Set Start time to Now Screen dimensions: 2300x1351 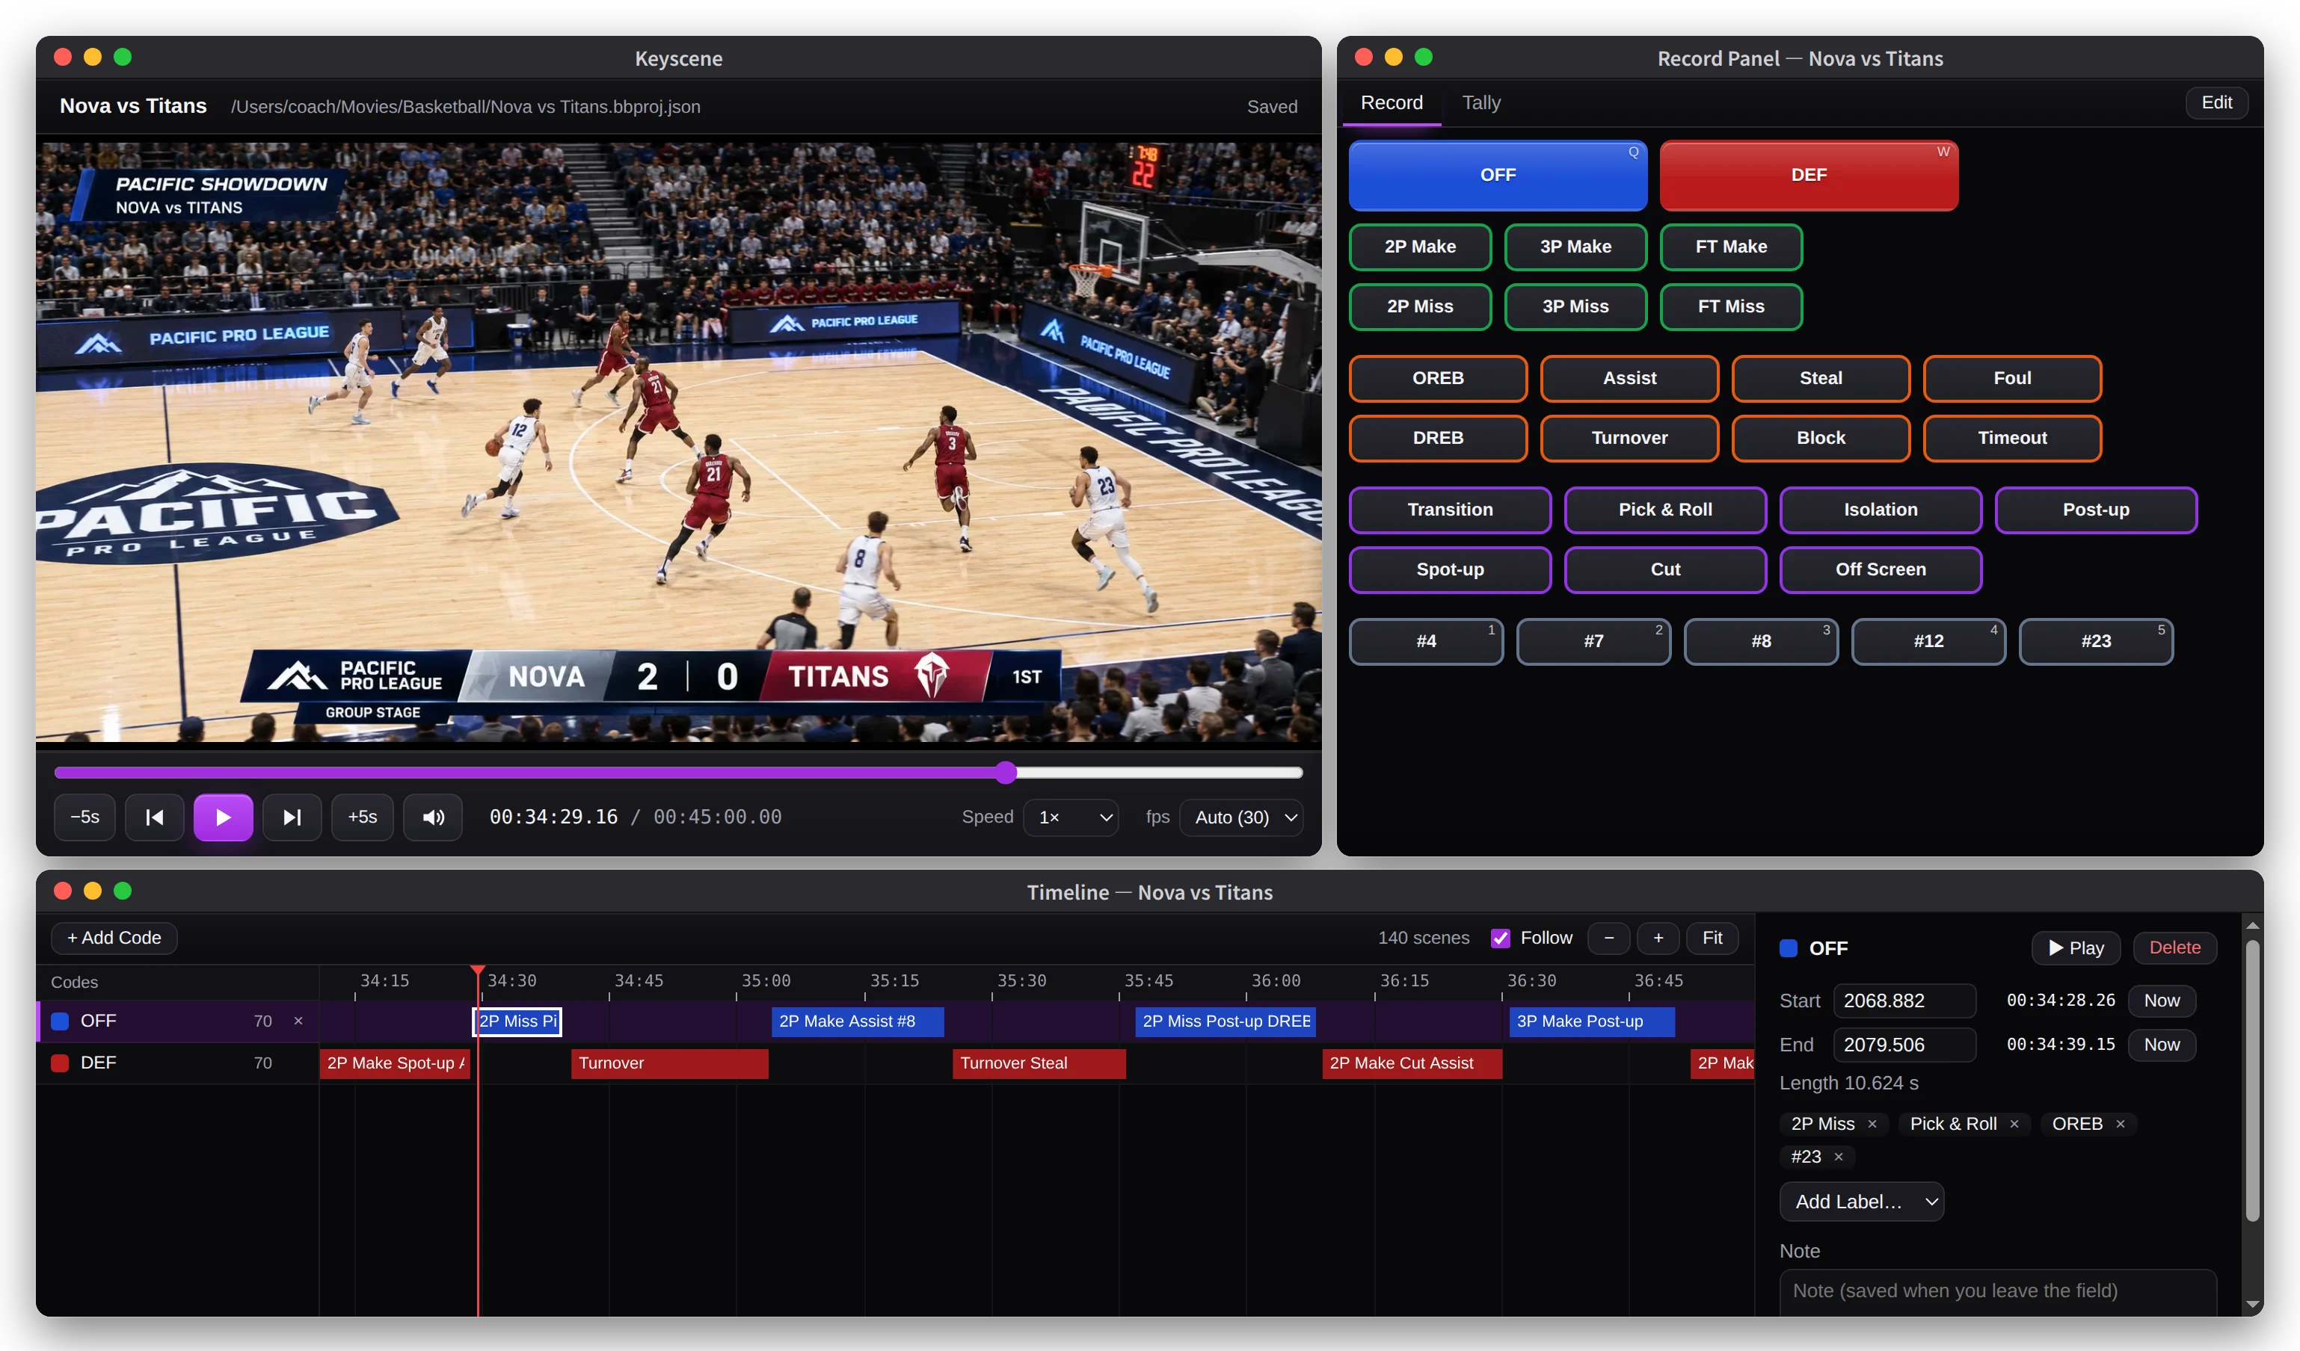pyautogui.click(x=2161, y=1001)
